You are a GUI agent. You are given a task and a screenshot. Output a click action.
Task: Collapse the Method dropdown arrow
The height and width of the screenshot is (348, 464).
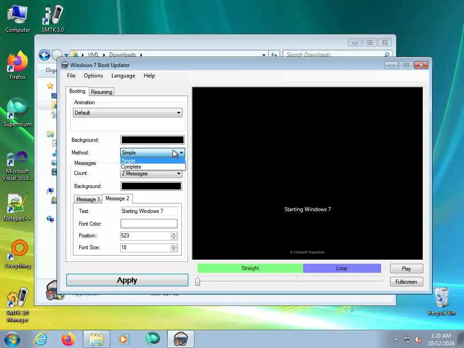181,153
